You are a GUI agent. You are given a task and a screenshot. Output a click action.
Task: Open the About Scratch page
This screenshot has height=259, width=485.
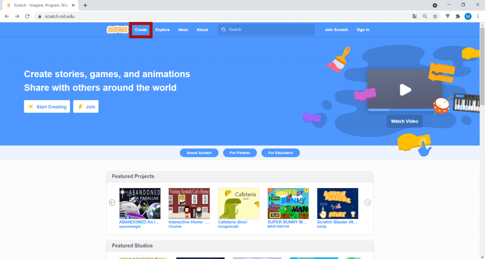199,153
